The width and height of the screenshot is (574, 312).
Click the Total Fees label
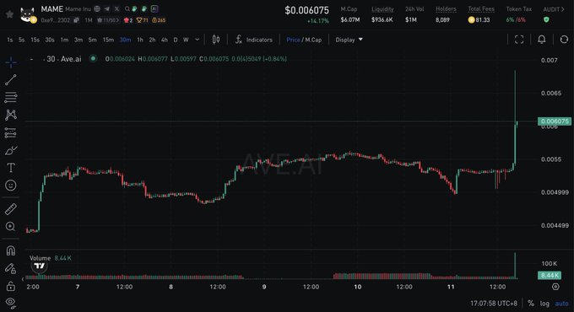481,9
